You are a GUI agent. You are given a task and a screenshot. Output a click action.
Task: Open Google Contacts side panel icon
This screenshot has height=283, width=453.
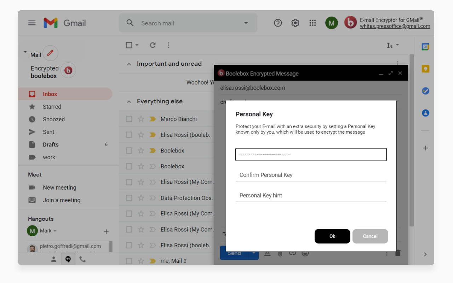(425, 113)
